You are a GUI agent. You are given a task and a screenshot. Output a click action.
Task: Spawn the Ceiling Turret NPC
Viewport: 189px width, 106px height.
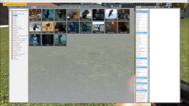pyautogui.click(x=60, y=15)
